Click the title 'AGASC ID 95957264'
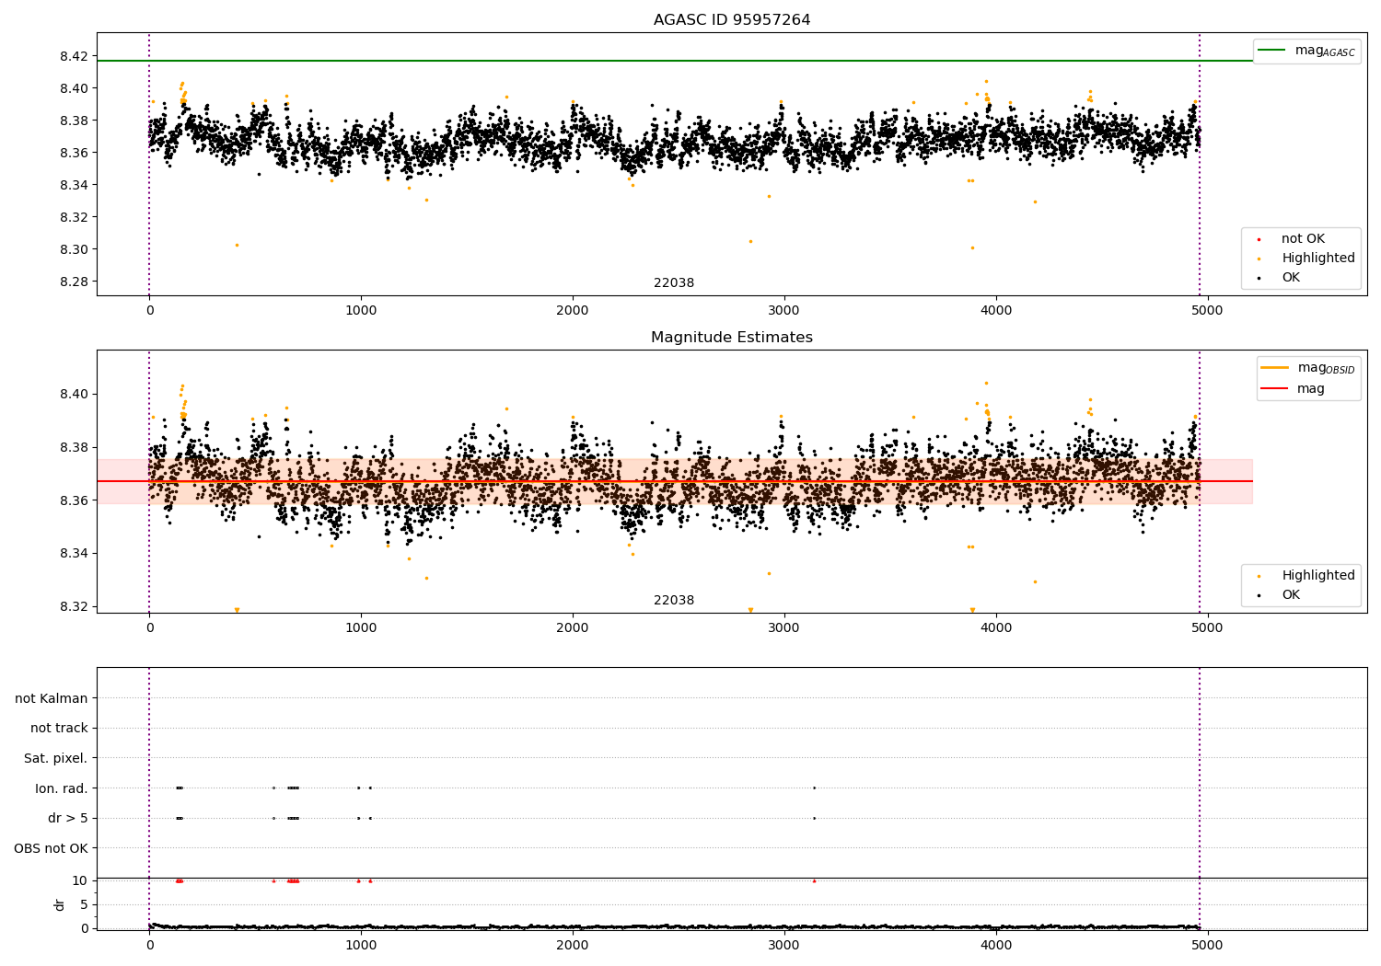The height and width of the screenshot is (966, 1381). point(732,20)
